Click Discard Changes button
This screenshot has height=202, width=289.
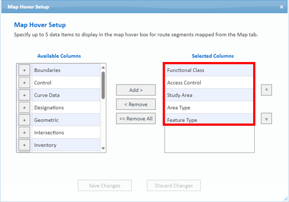[x=174, y=186]
